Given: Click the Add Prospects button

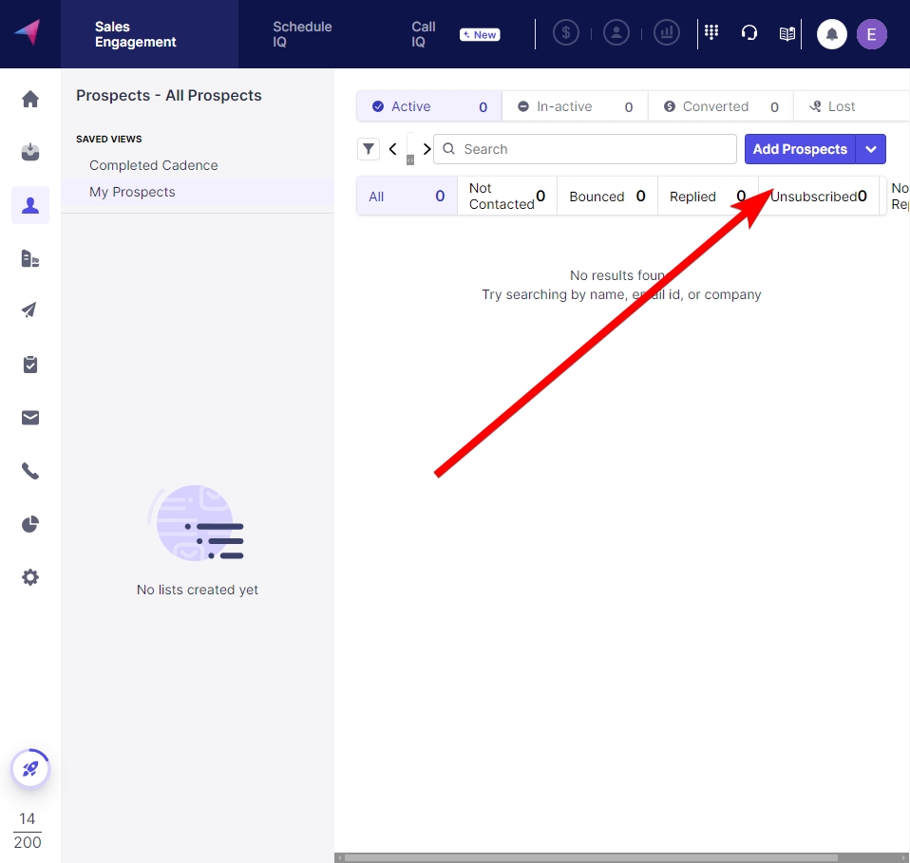Looking at the screenshot, I should [799, 149].
